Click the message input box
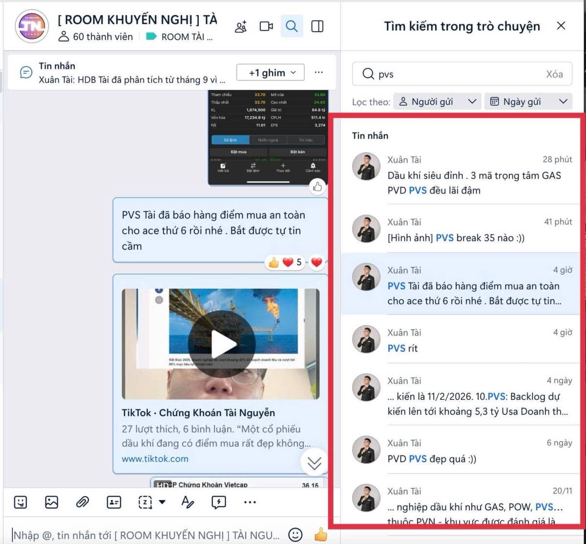This screenshot has width=586, height=544. [146, 535]
